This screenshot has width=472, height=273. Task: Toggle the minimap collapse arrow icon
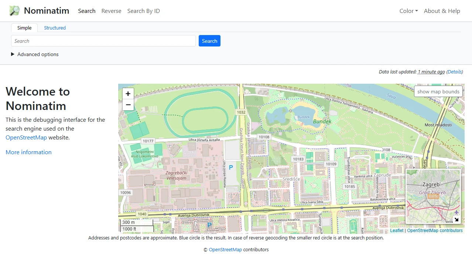click(x=456, y=220)
